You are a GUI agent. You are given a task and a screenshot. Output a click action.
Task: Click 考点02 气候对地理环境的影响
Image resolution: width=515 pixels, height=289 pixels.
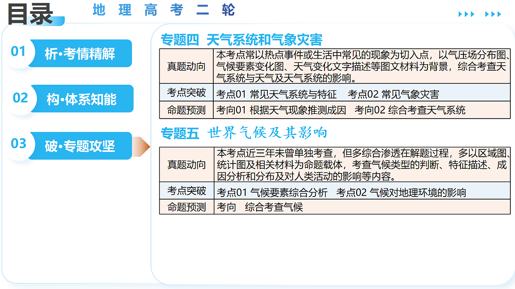401,192
